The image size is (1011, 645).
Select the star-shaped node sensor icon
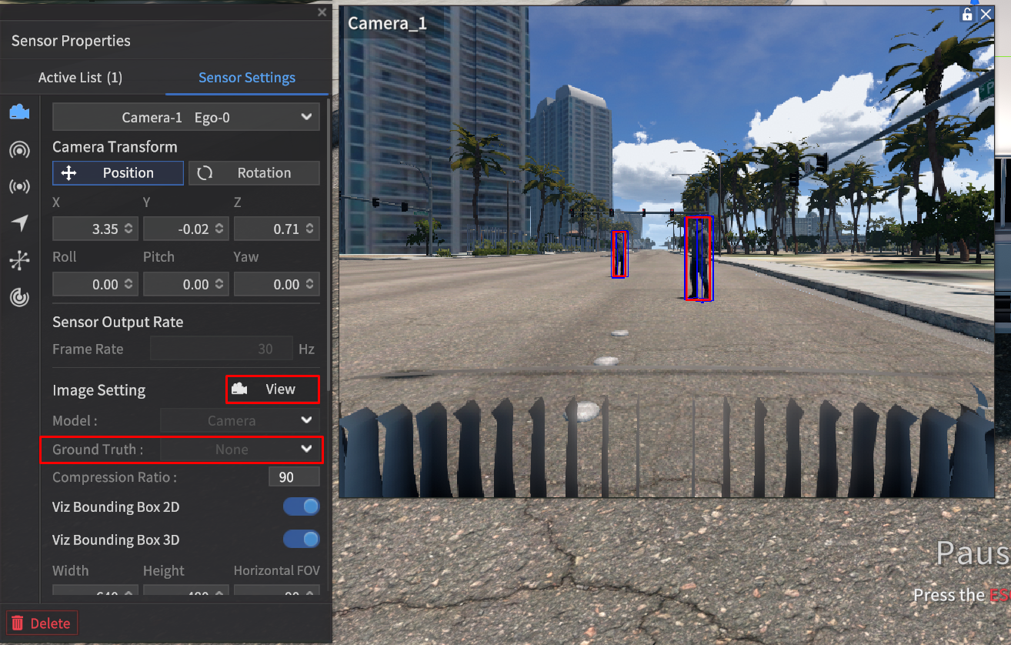pyautogui.click(x=19, y=260)
